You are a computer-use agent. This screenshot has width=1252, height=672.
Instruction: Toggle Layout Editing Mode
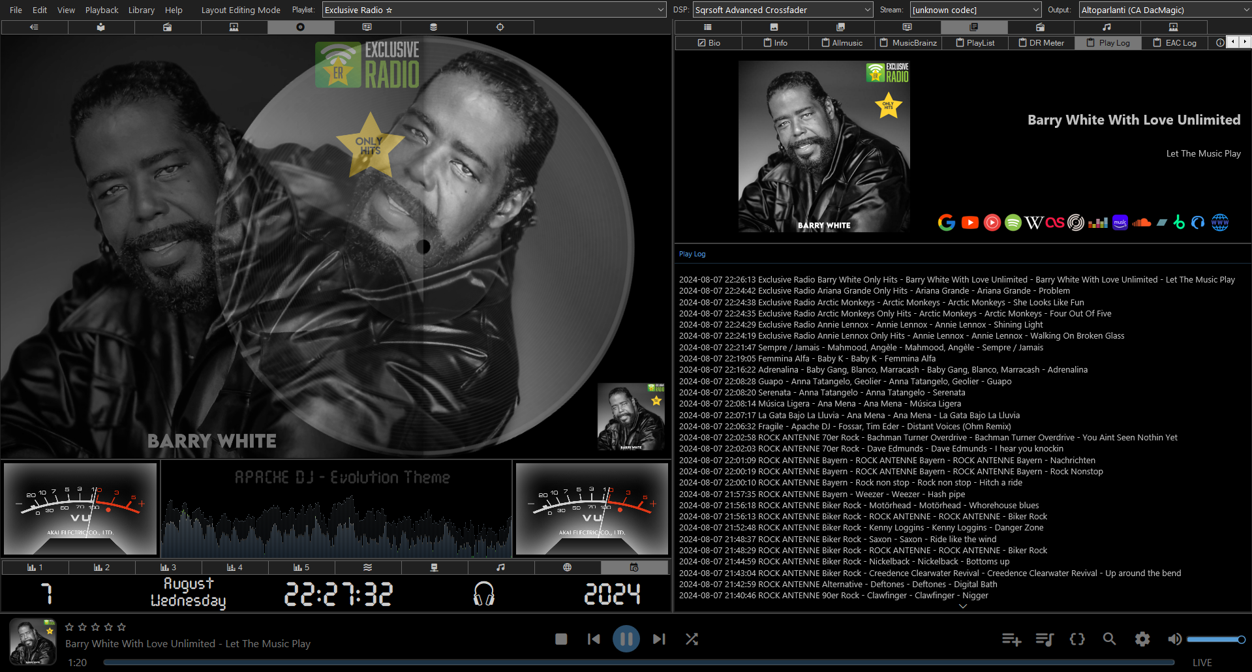[x=241, y=10]
